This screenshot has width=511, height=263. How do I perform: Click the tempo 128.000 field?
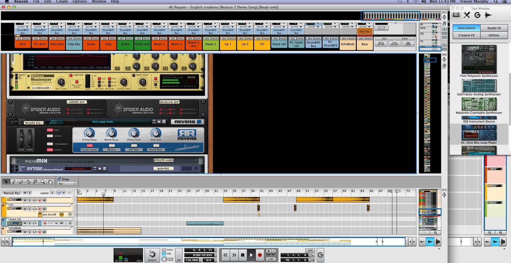[x=192, y=260]
